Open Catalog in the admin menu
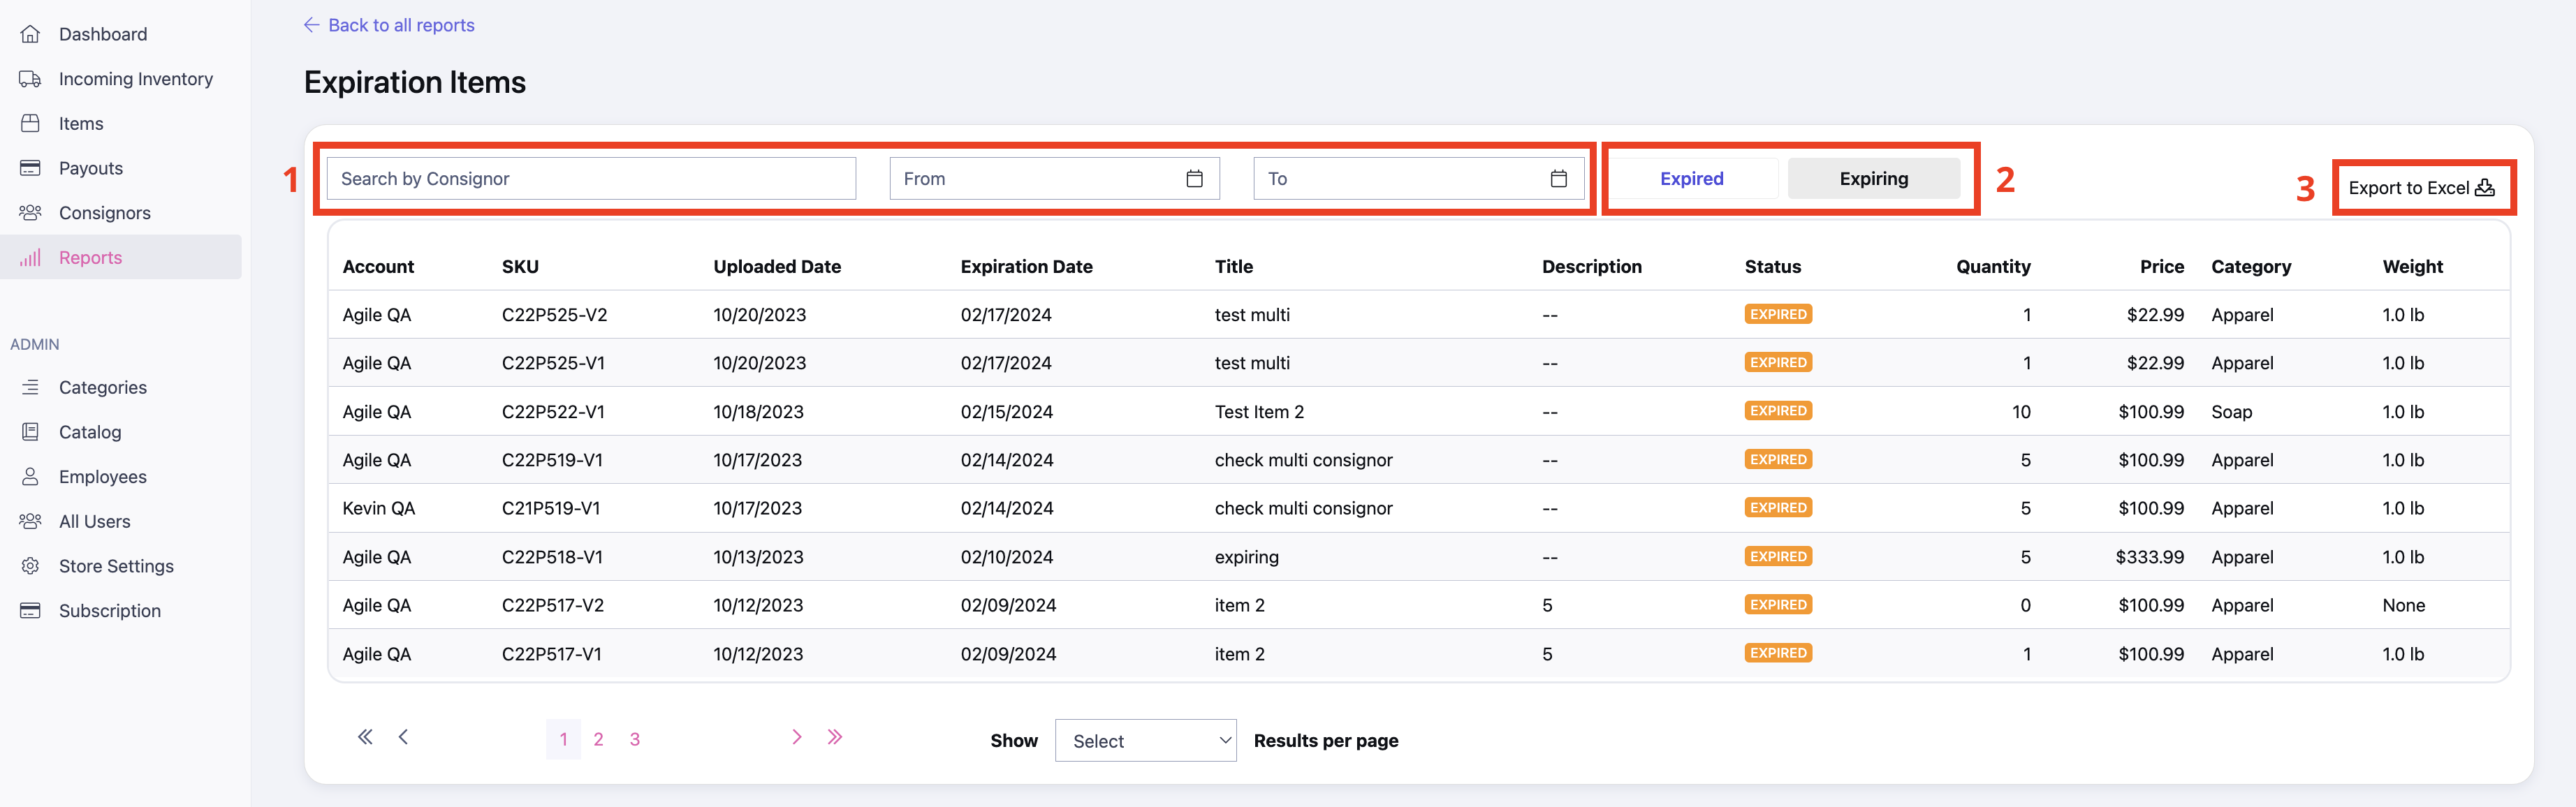Screen dimensions: 2576x807 (x=90, y=432)
